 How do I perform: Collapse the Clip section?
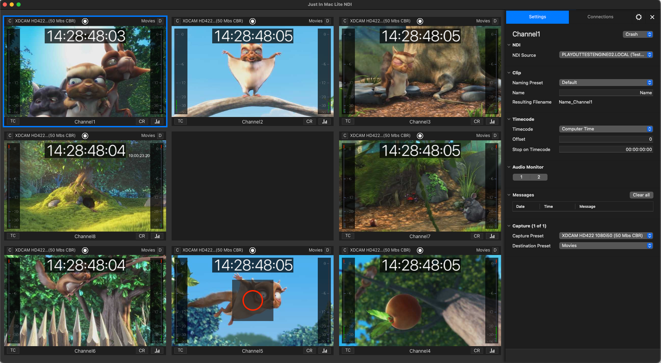[509, 73]
